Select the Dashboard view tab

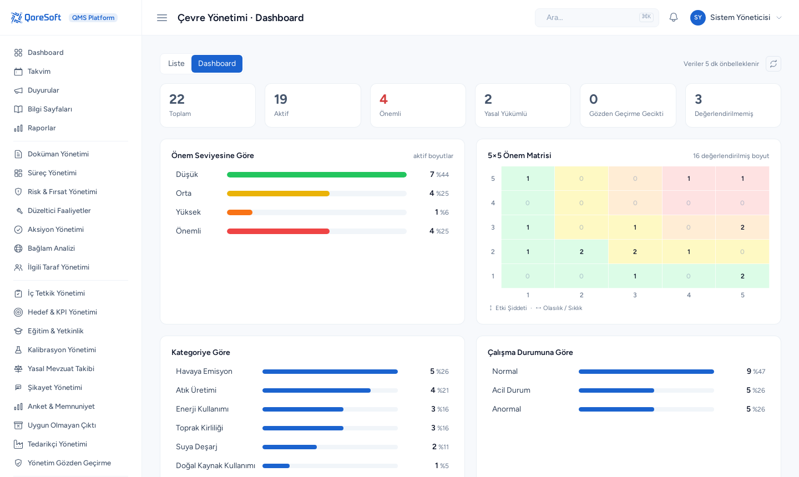(x=217, y=64)
